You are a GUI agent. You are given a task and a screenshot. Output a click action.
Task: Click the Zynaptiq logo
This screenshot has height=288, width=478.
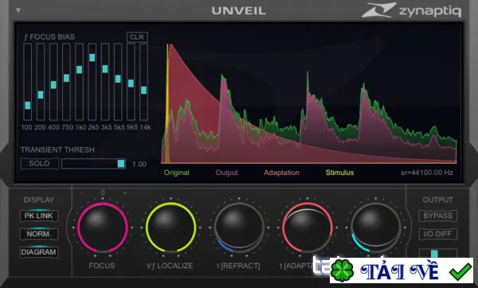(x=411, y=10)
